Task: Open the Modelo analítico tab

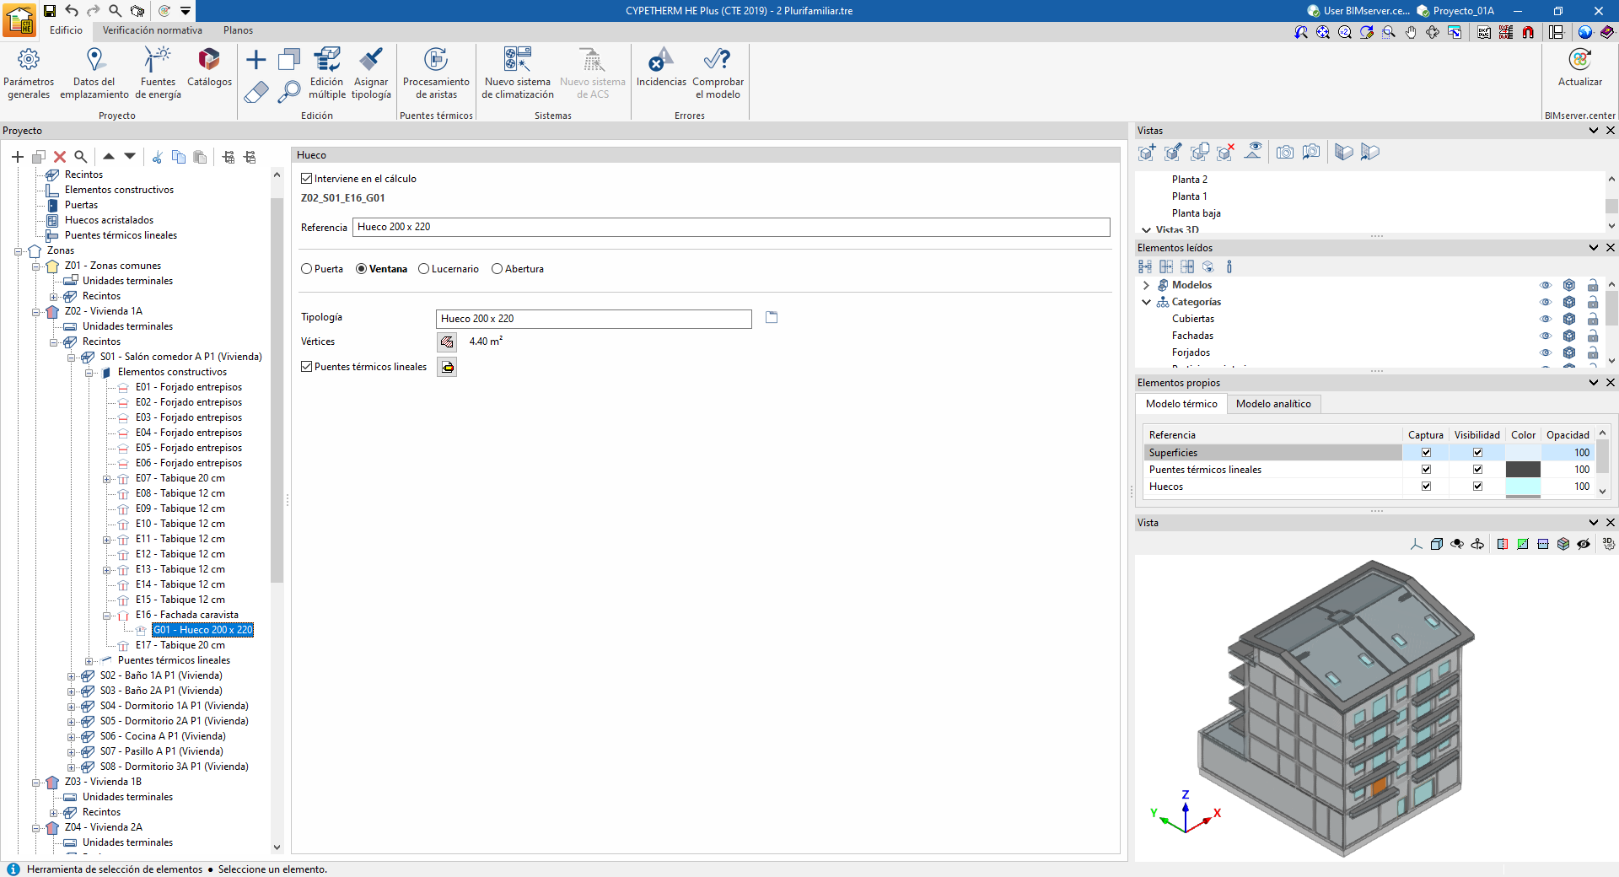Action: tap(1272, 404)
